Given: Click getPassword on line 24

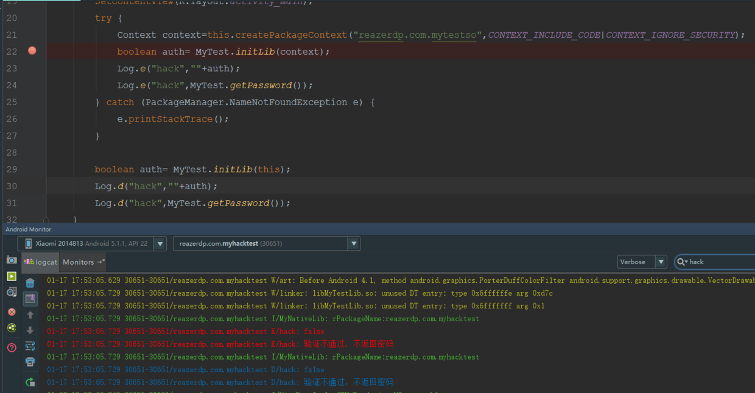Looking at the screenshot, I should tap(261, 85).
